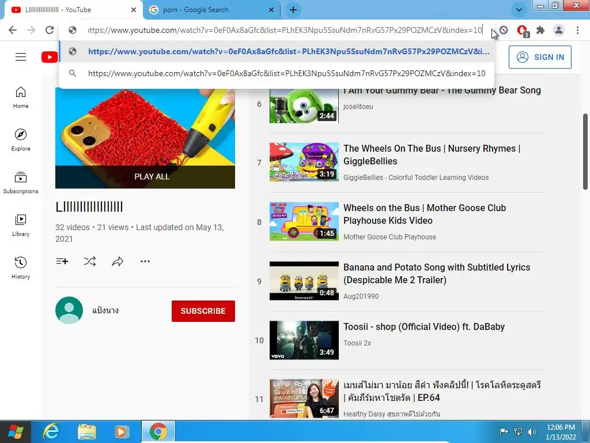
Task: Click the red ad-blocker extension icon
Action: 522,30
